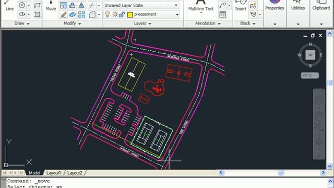Click the TOP face of the ViewCube

310,55
